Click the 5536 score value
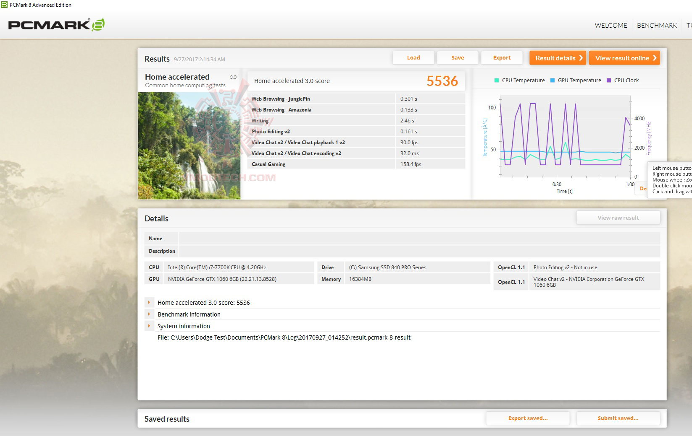Screen dimensions: 692x436 click(442, 81)
